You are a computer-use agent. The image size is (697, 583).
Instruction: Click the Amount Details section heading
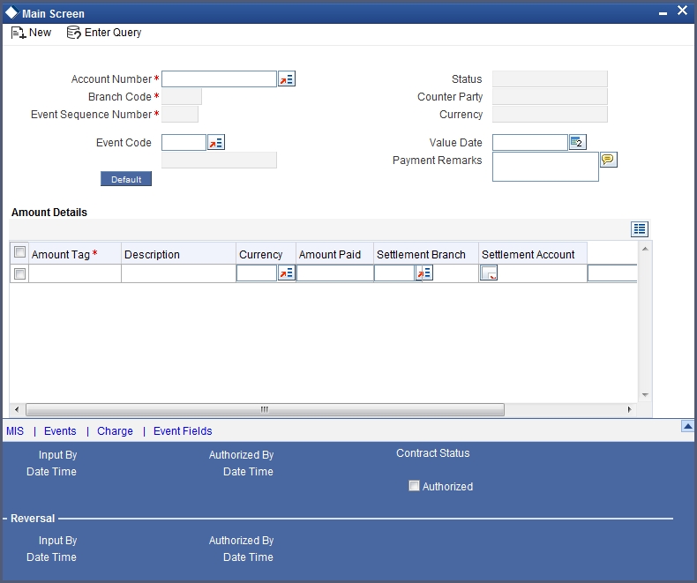coord(49,213)
